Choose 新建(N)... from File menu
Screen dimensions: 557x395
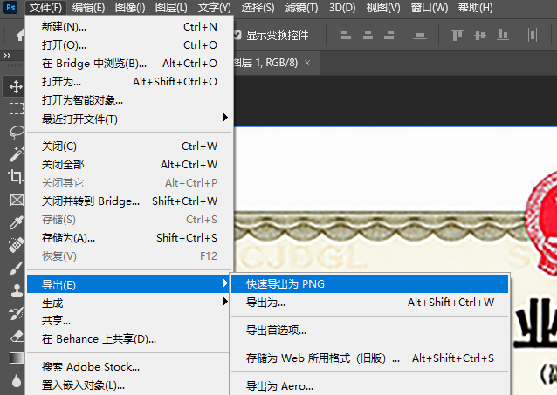pos(129,27)
